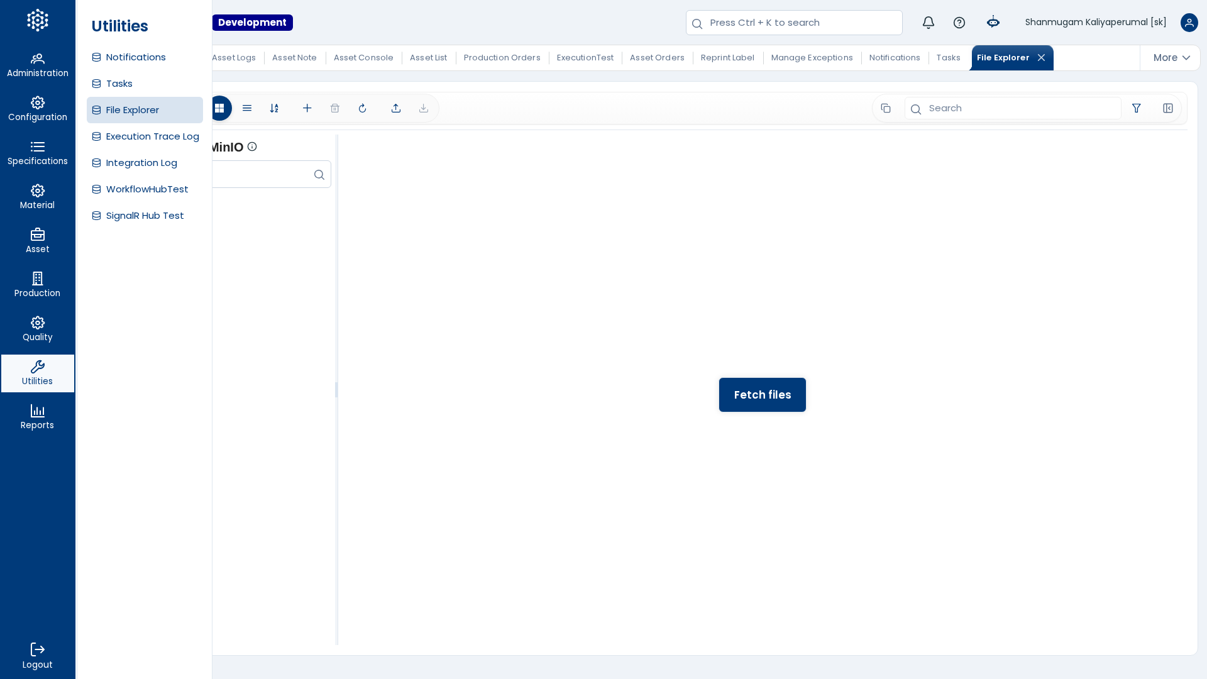Click the sort order icon

[x=274, y=108]
